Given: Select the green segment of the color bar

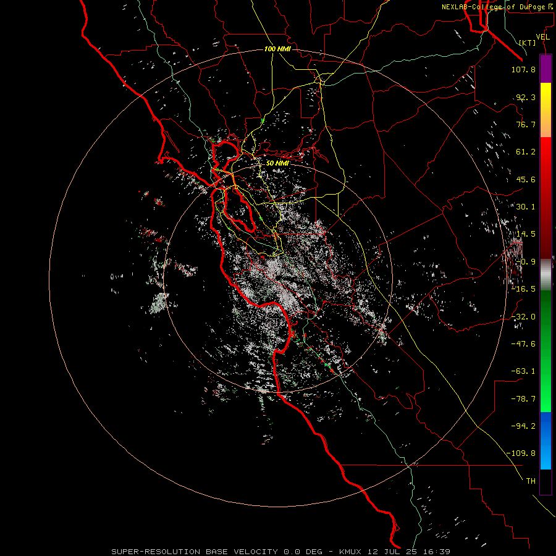Looking at the screenshot, I should [545, 351].
